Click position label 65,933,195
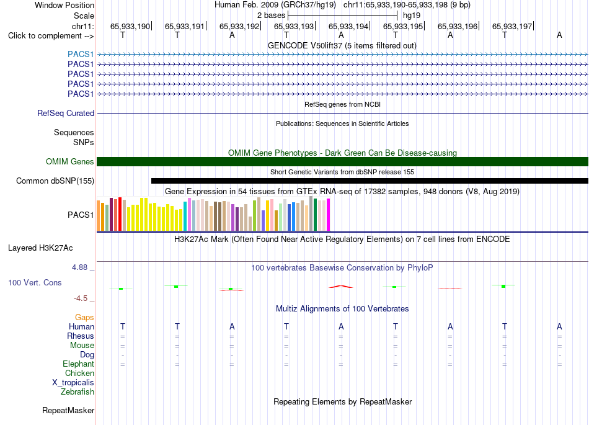Image resolution: width=589 pixels, height=425 pixels. point(402,26)
